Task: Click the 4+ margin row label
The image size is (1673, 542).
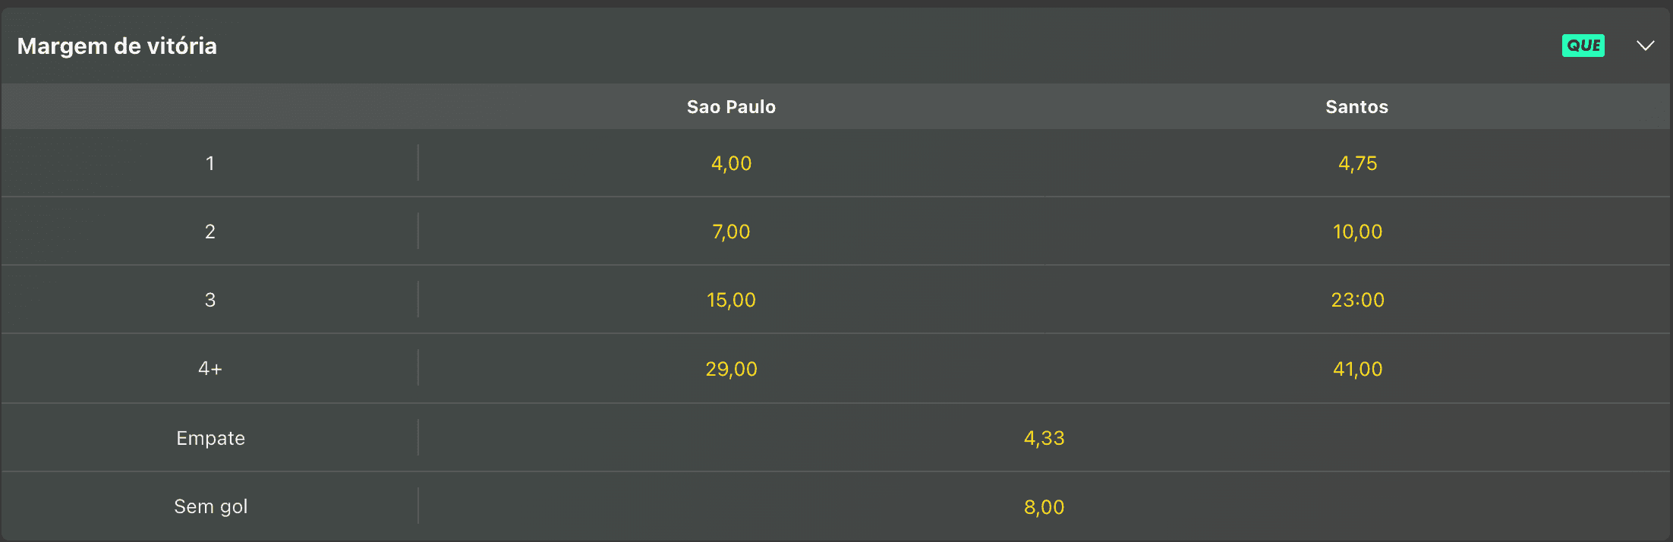Action: (x=210, y=369)
